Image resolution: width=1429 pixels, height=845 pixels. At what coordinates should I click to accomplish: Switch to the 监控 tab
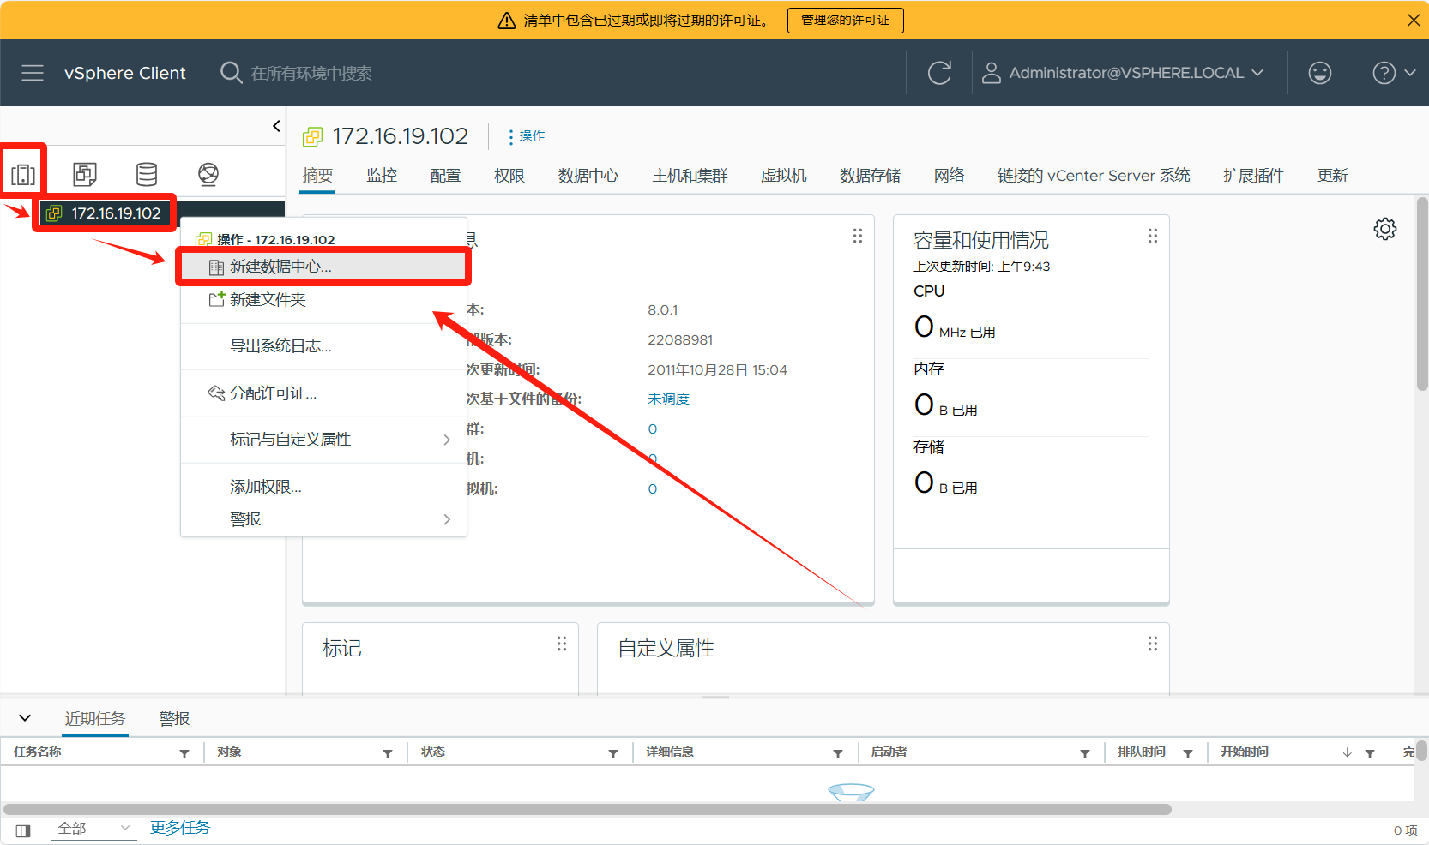[x=382, y=176]
